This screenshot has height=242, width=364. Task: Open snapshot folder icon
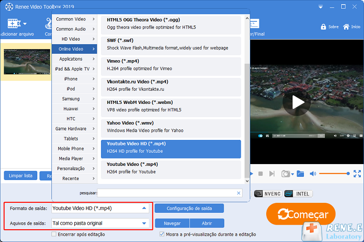click(x=300, y=174)
